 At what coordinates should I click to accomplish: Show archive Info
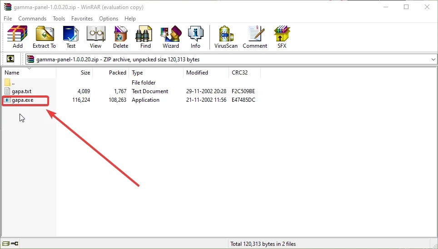[x=195, y=37]
